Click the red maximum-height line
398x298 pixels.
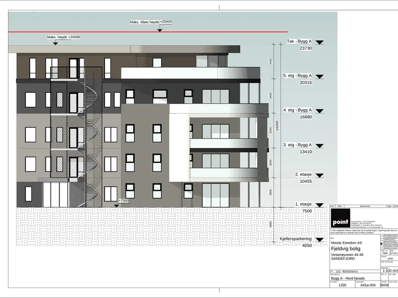tap(148, 32)
